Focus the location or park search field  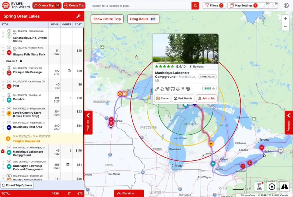click(x=141, y=6)
